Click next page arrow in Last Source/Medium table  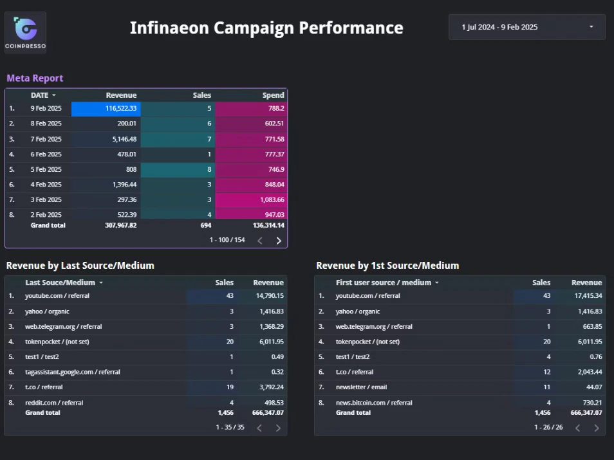279,428
